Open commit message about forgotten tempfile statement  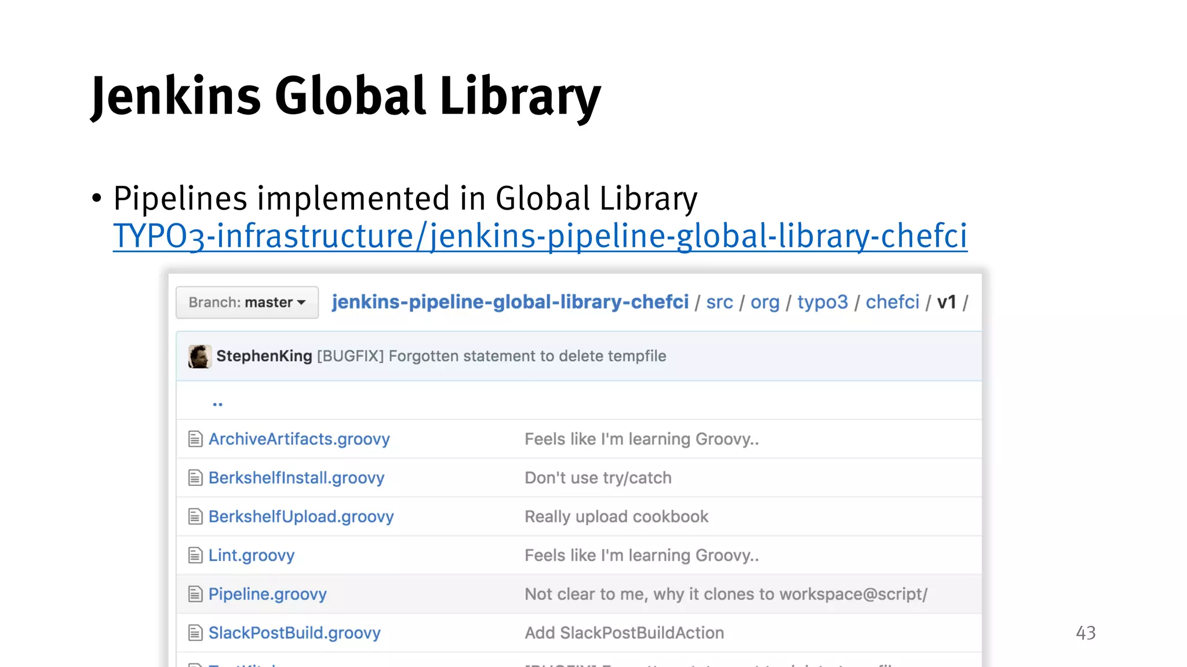491,356
